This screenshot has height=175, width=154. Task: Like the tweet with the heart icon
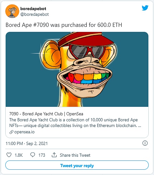9,155
